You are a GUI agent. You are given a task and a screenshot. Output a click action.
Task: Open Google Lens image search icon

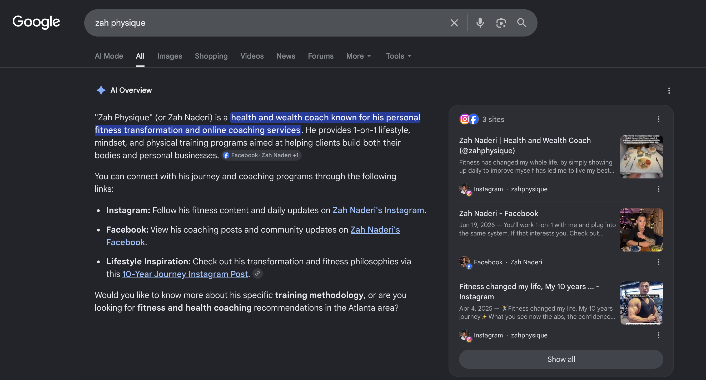pyautogui.click(x=501, y=23)
